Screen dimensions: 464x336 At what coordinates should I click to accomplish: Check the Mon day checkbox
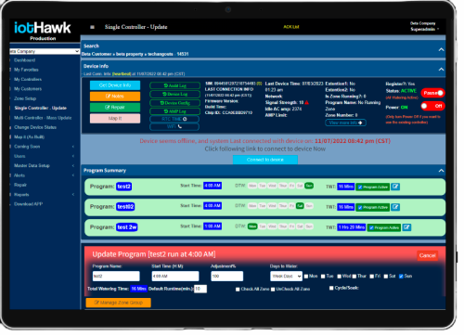[x=306, y=277]
